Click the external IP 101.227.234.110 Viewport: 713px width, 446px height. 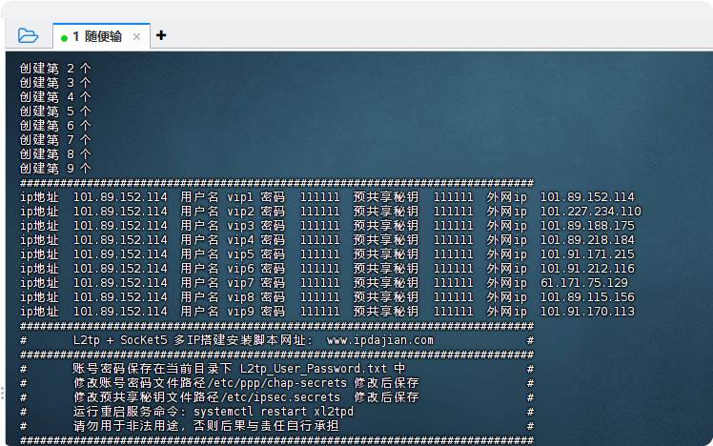590,212
